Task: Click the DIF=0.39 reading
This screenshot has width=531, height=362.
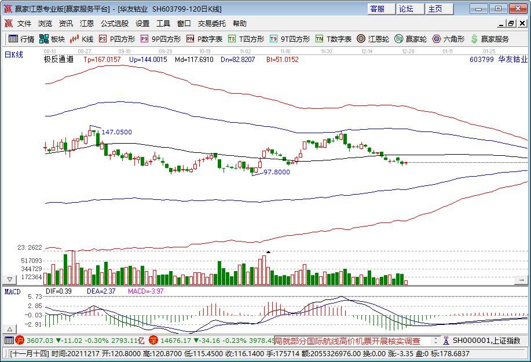Action: (x=58, y=291)
